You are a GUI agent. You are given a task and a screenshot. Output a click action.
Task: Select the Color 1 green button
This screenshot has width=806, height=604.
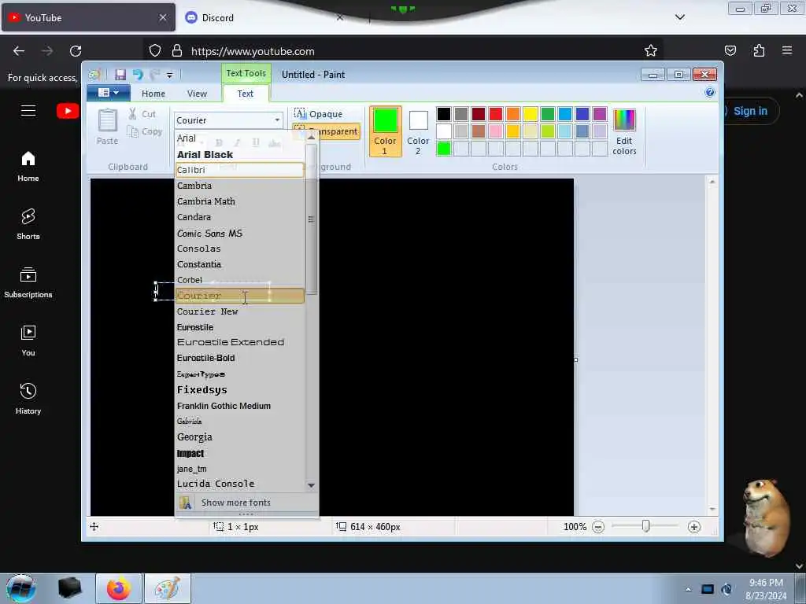point(385,131)
